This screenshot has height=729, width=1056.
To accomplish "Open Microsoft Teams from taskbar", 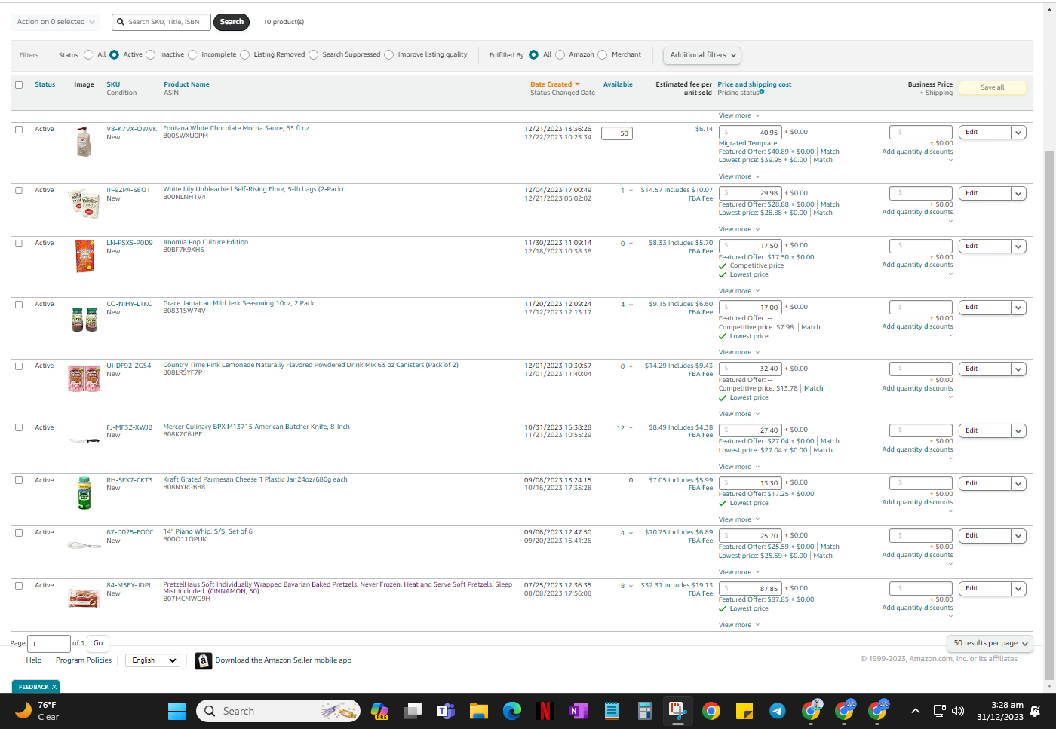I will [446, 711].
